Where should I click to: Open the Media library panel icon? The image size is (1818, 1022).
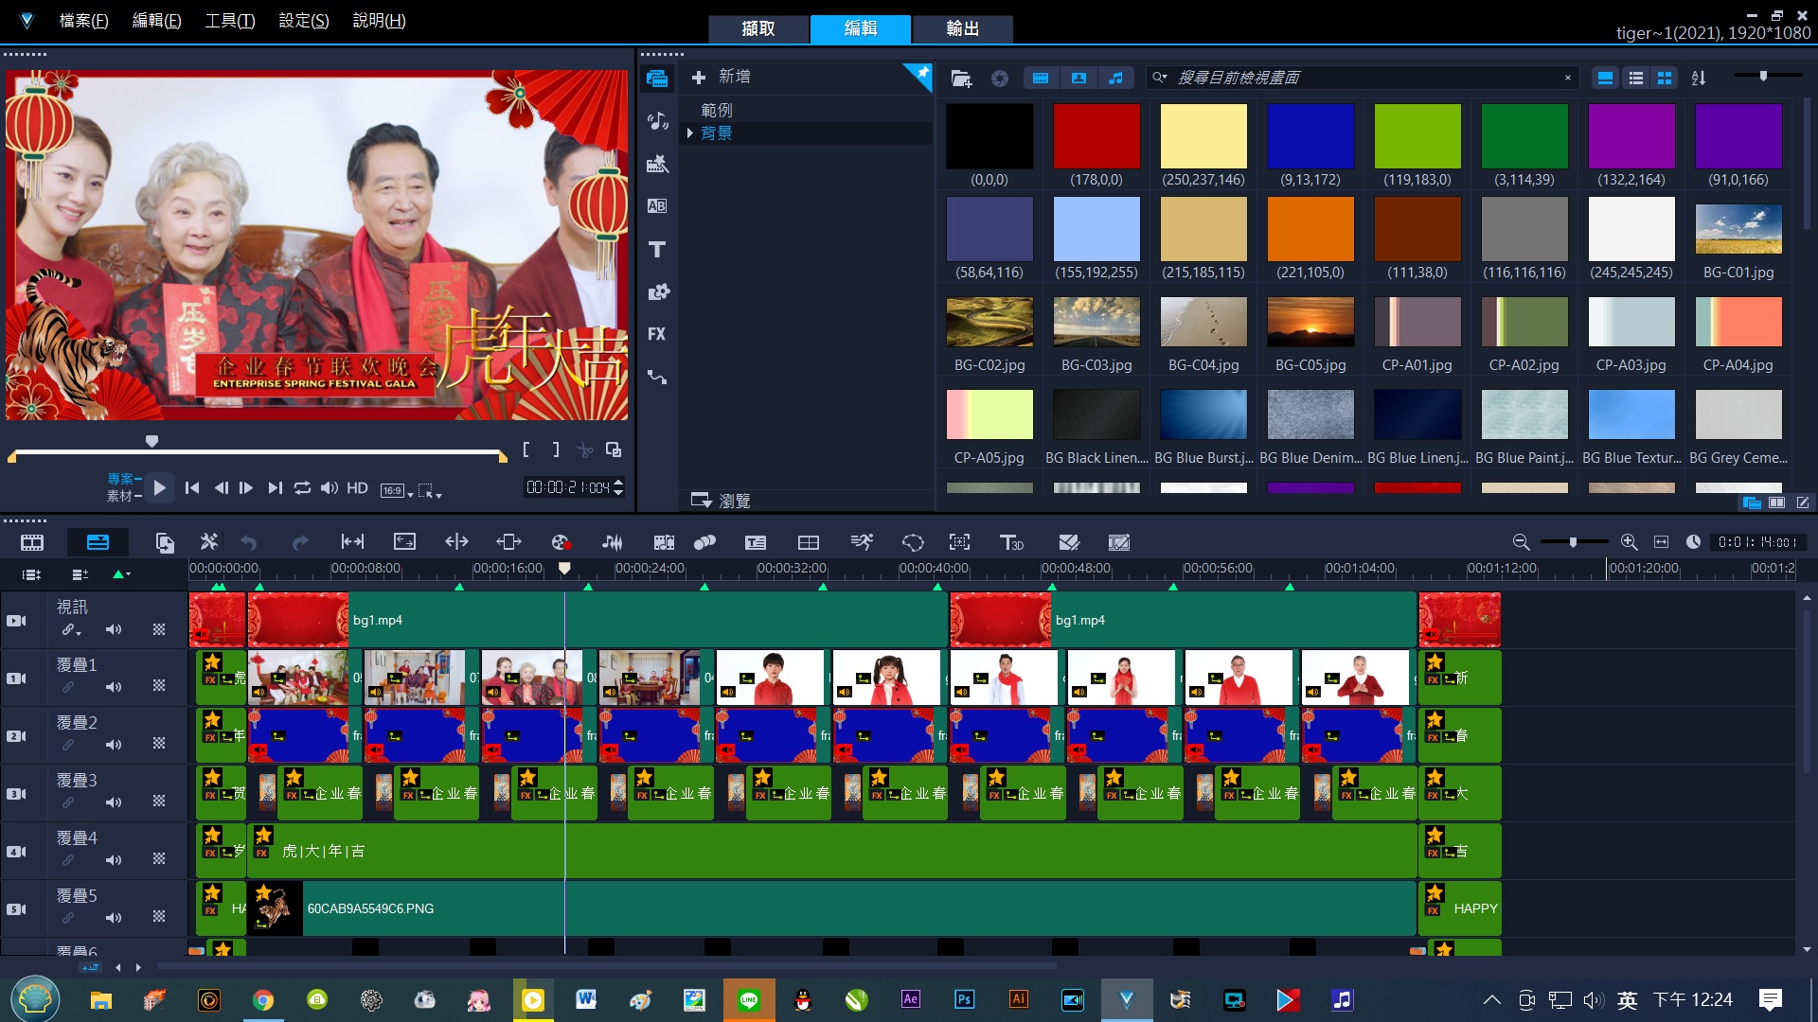pos(657,79)
